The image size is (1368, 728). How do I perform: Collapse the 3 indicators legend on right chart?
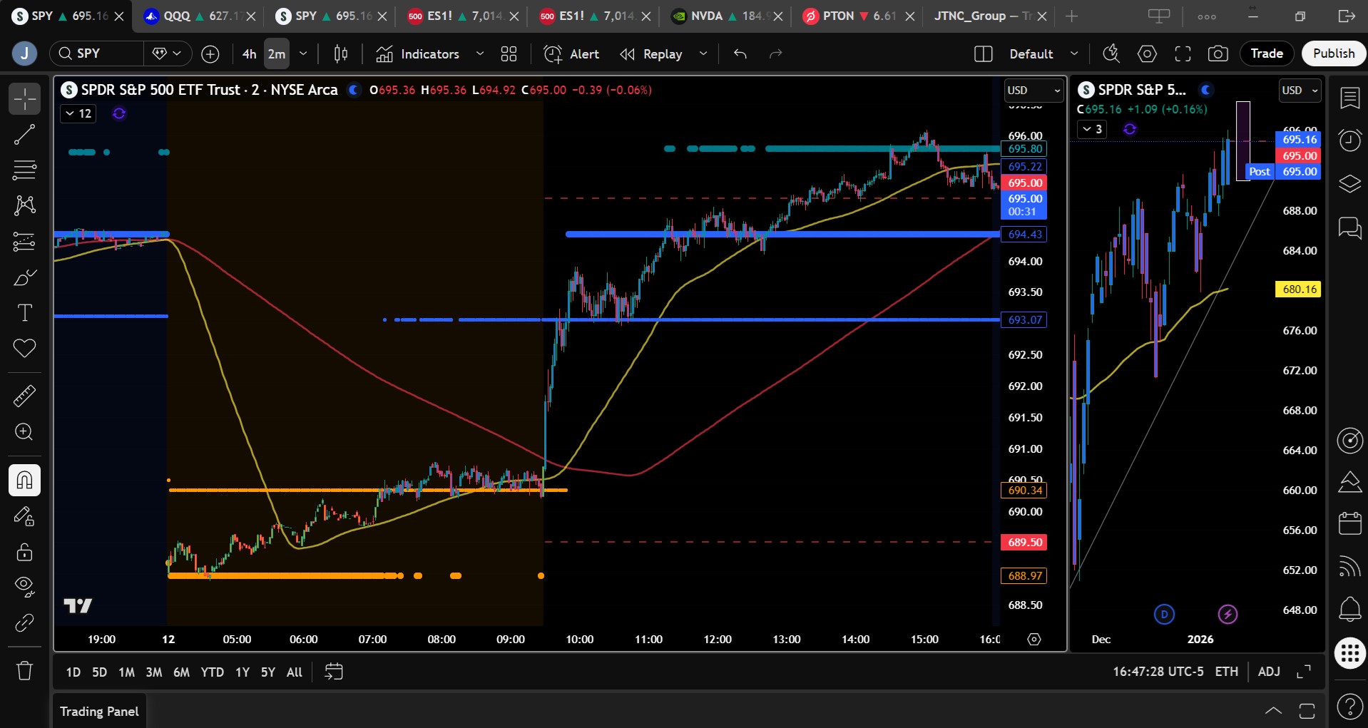coord(1091,129)
